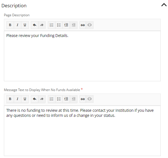Viewport: 168px width, 158px height.
Task: Insert bulleted list in Page Description editor
Action: 59,25
